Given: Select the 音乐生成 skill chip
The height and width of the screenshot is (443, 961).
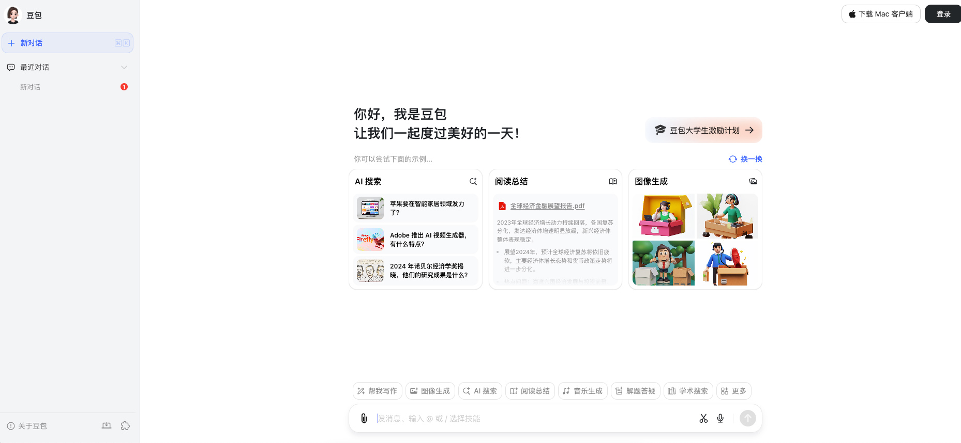Looking at the screenshot, I should click(583, 391).
